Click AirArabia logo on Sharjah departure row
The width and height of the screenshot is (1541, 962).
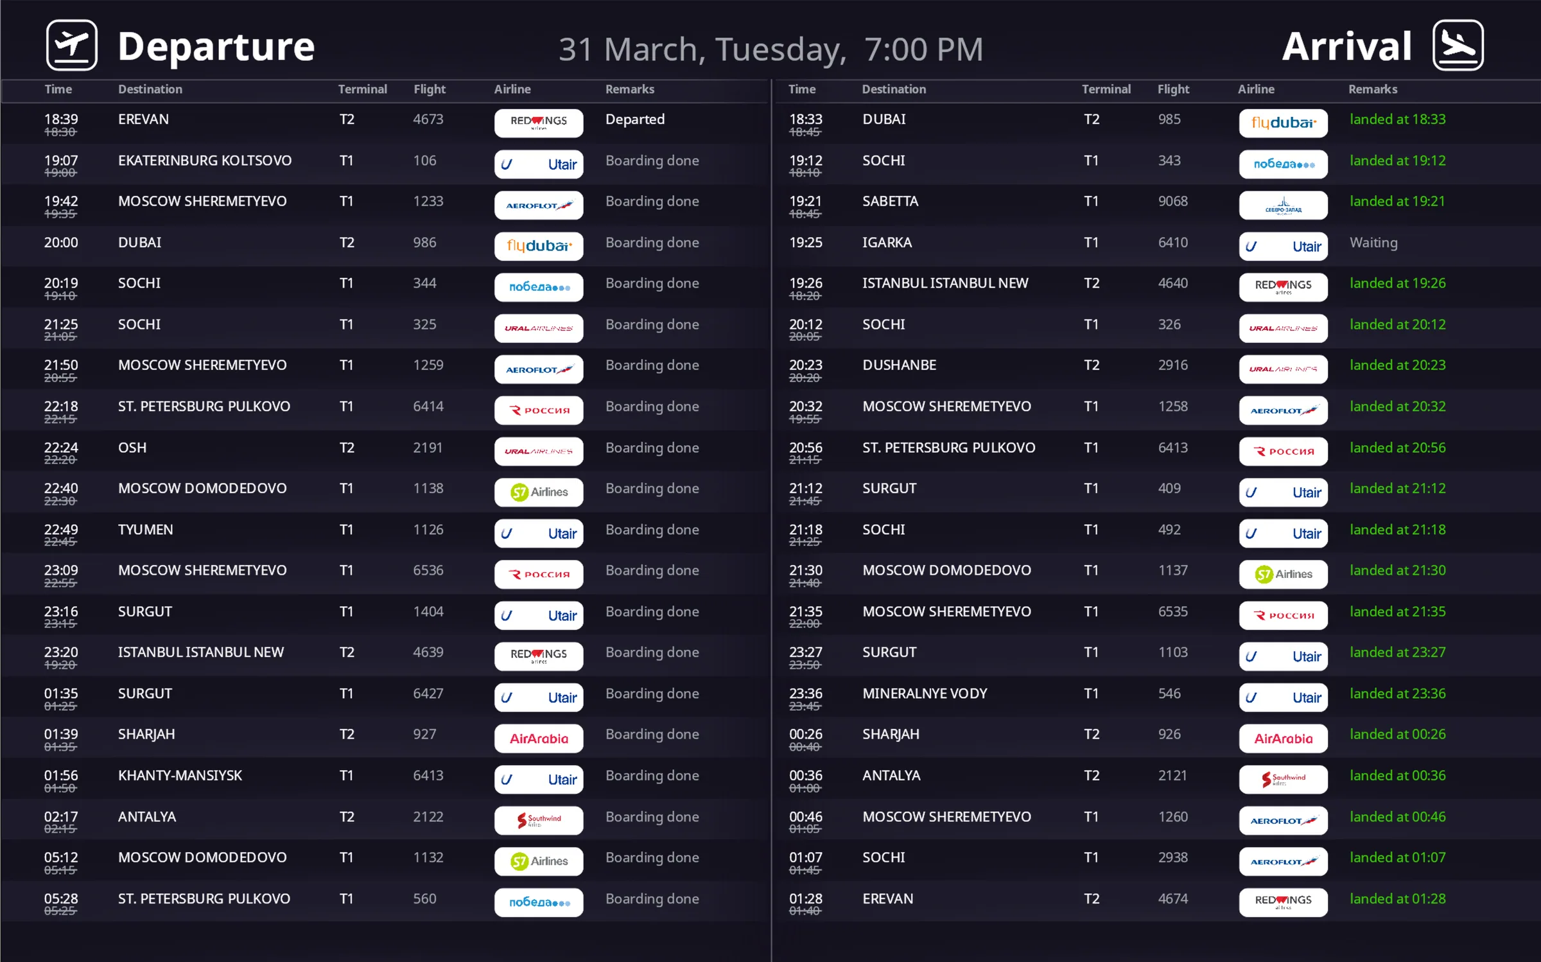[x=539, y=739]
